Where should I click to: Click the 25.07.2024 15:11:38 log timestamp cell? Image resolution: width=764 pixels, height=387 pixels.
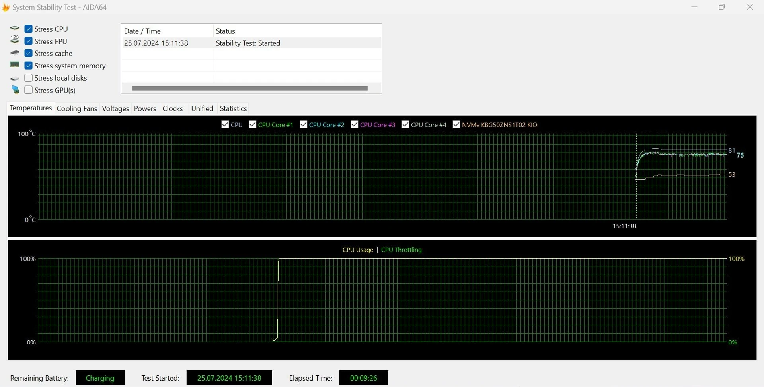(156, 43)
